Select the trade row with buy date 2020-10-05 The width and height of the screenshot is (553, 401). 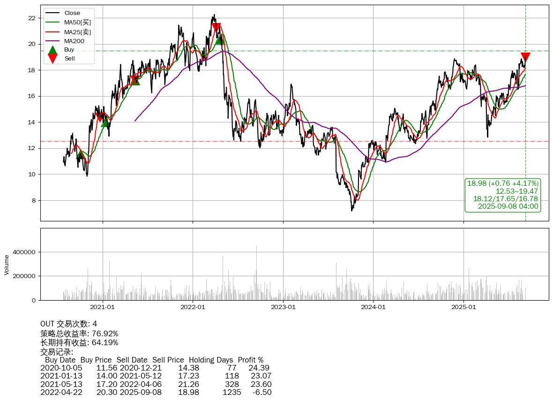[156, 368]
